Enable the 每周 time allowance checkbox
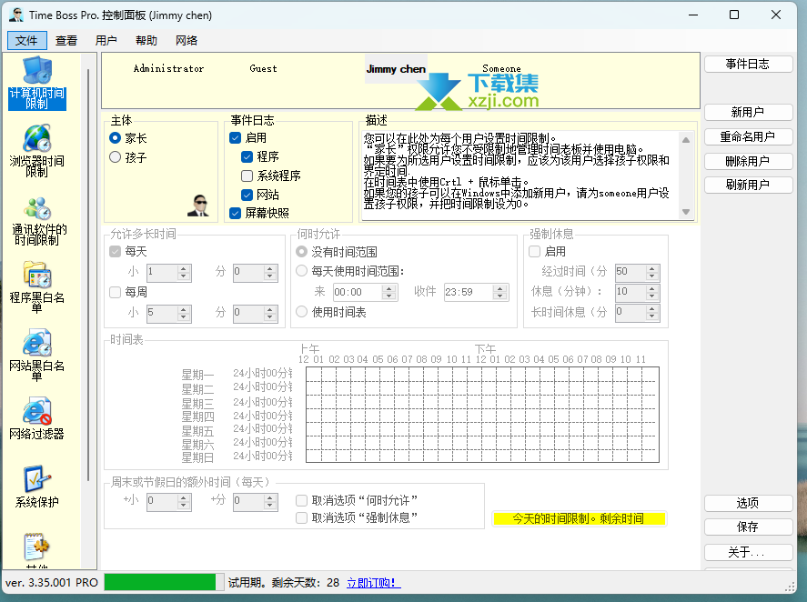807x602 pixels. tap(116, 292)
